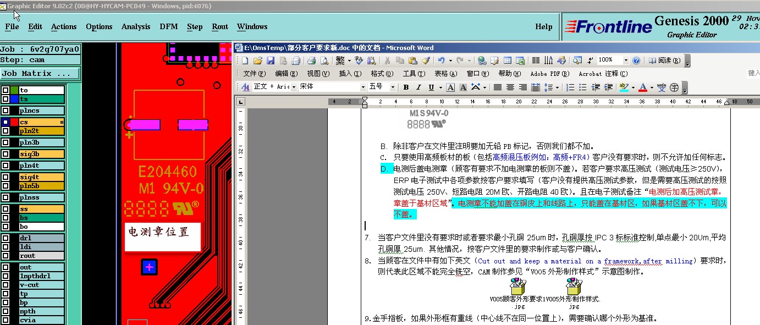Screen dimensions: 760x325
Task: Toggle checkbox for layer drl
Action: pyautogui.click(x=5, y=238)
